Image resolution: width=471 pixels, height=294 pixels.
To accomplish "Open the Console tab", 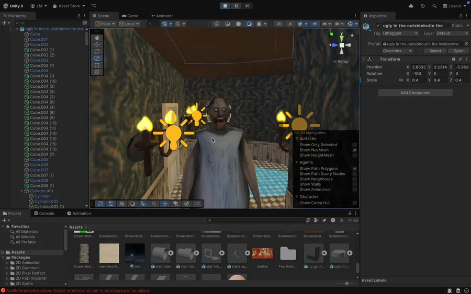I will click(x=43, y=213).
